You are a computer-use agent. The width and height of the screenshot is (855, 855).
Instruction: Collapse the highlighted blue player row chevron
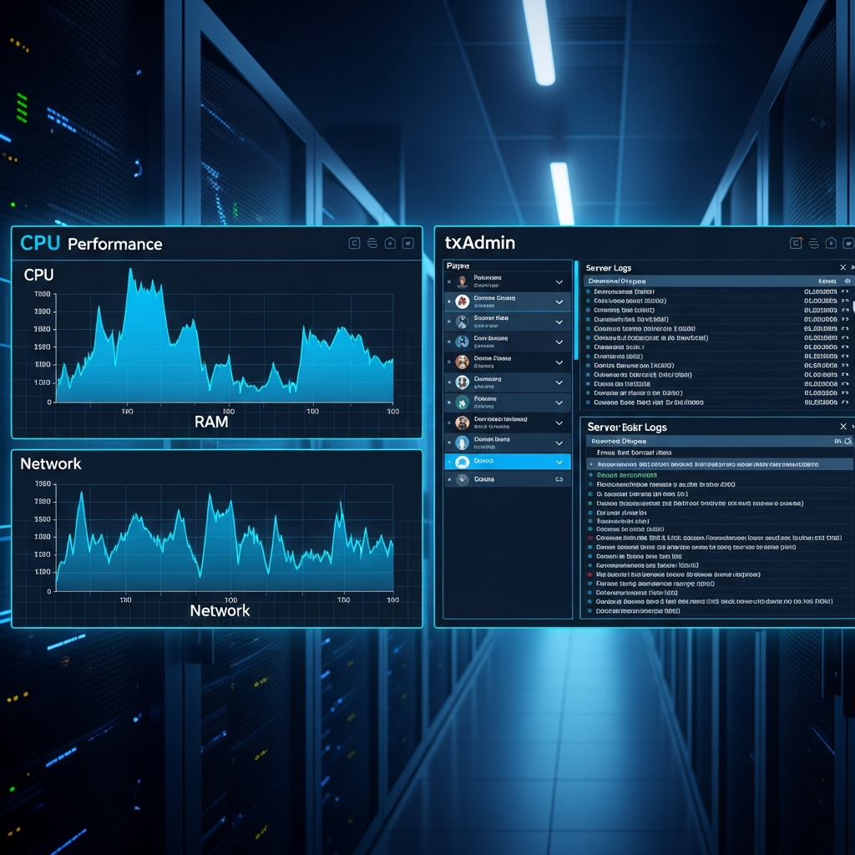559,463
